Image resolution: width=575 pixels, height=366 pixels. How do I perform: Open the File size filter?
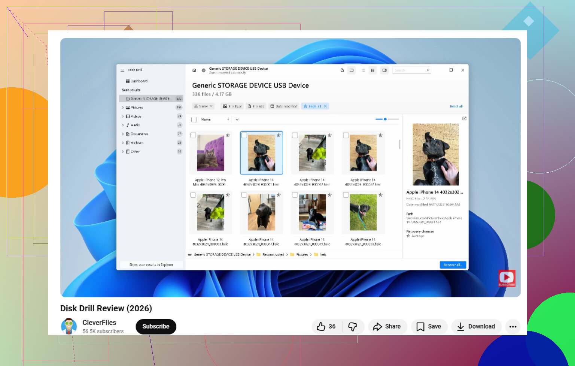(256, 106)
